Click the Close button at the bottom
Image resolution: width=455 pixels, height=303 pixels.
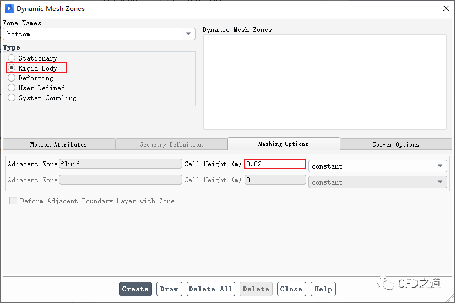(x=291, y=289)
